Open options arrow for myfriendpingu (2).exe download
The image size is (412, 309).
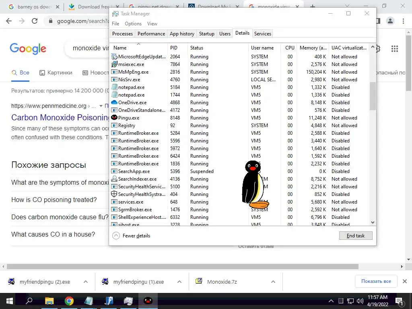click(x=86, y=282)
